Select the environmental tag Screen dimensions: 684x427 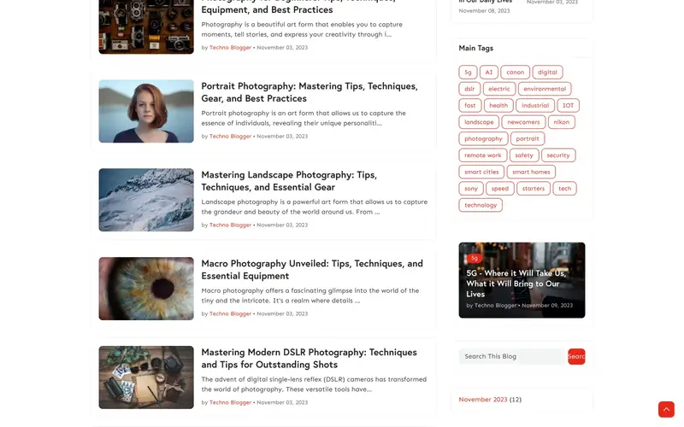coord(545,89)
